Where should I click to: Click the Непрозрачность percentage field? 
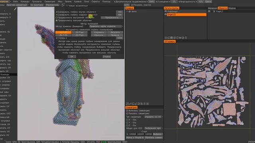click(x=201, y=2)
